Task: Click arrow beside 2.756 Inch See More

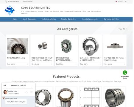Action: pos(100,64)
